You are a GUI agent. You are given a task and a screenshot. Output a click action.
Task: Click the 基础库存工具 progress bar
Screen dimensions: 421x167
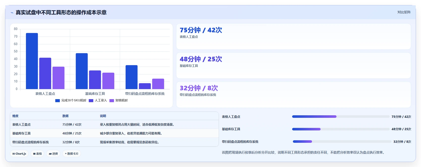pos(341,129)
